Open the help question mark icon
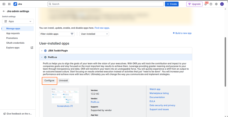 pyautogui.click(x=211, y=4)
